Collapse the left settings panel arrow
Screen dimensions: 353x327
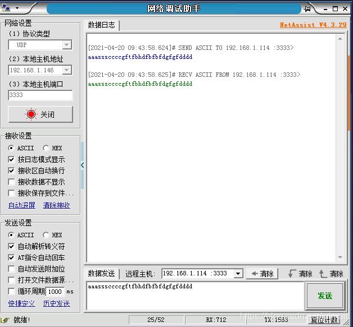point(83,165)
